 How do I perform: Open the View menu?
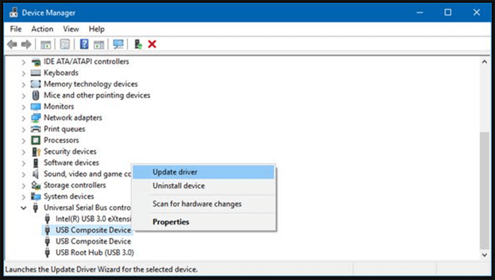coord(71,29)
